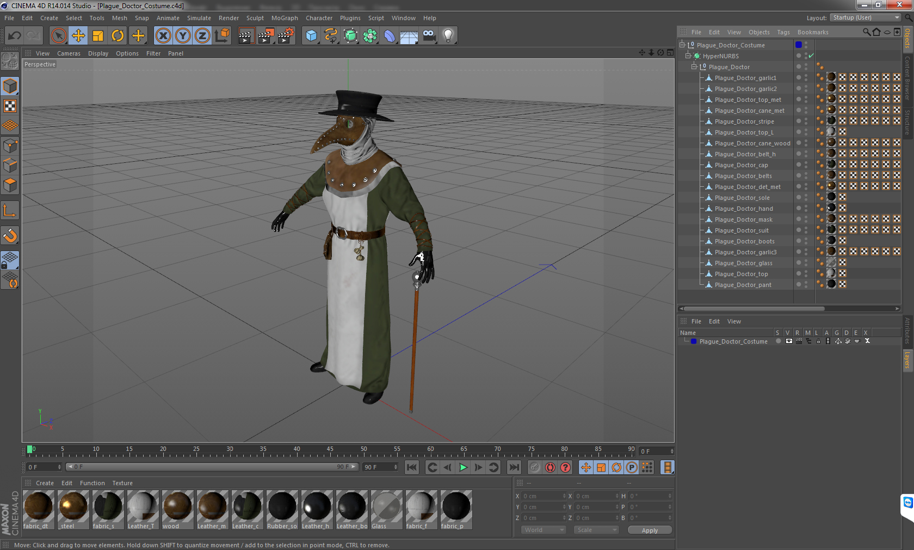Collapse the Plague_Doctor null node

pyautogui.click(x=694, y=66)
